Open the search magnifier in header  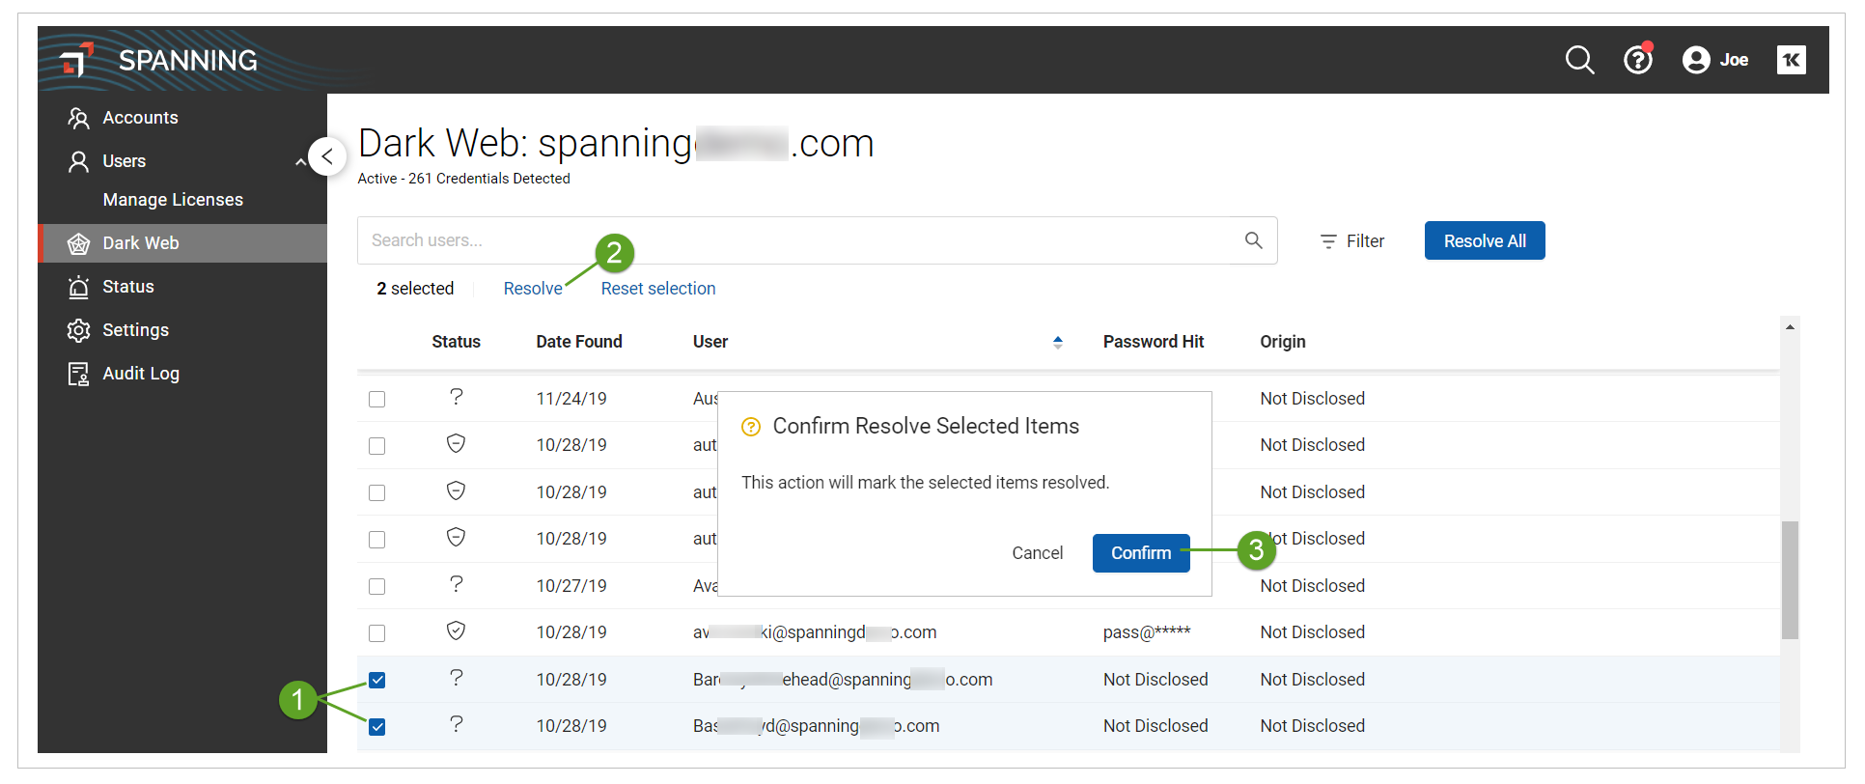(x=1579, y=60)
